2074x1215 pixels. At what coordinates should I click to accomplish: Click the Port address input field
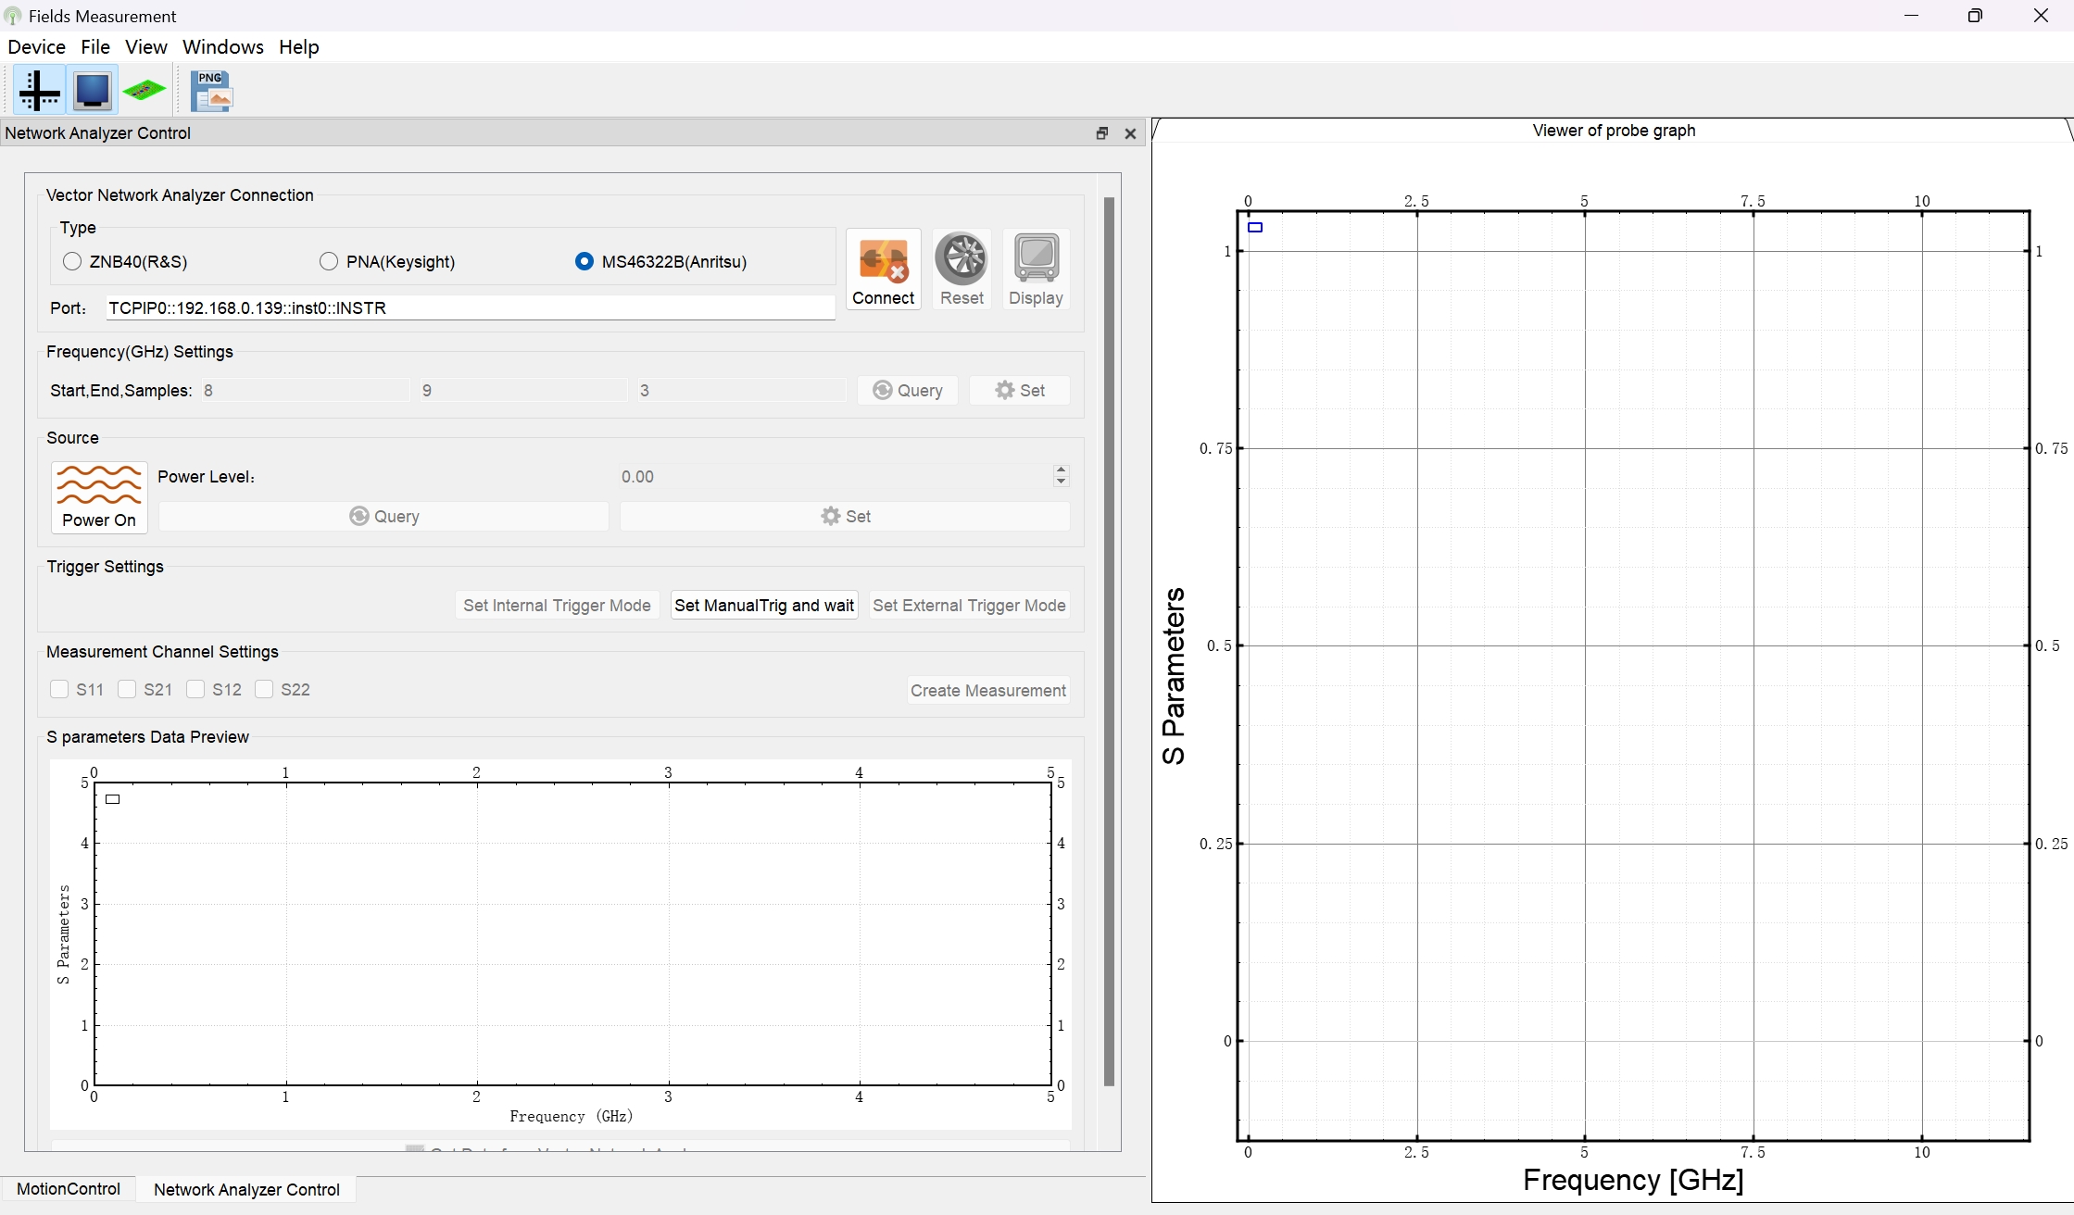471,307
